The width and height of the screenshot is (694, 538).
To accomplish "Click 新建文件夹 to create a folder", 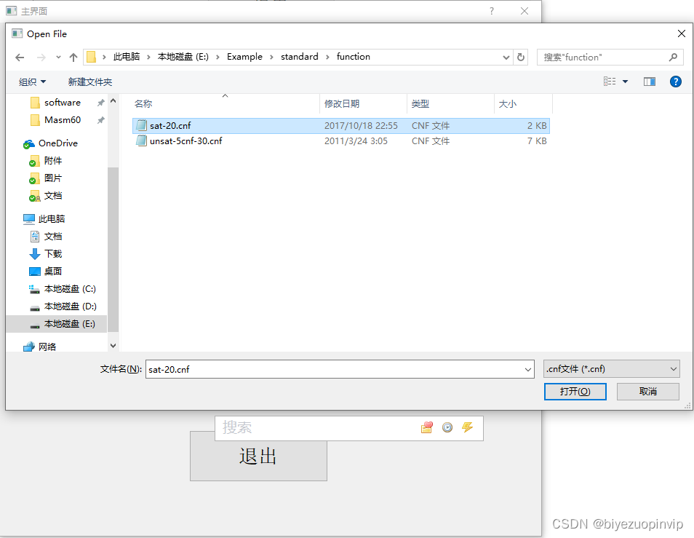I will (x=89, y=82).
